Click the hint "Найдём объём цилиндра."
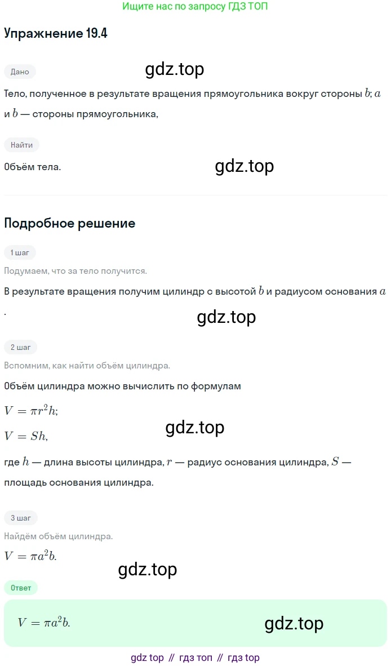This screenshot has height=666, width=391. [59, 536]
